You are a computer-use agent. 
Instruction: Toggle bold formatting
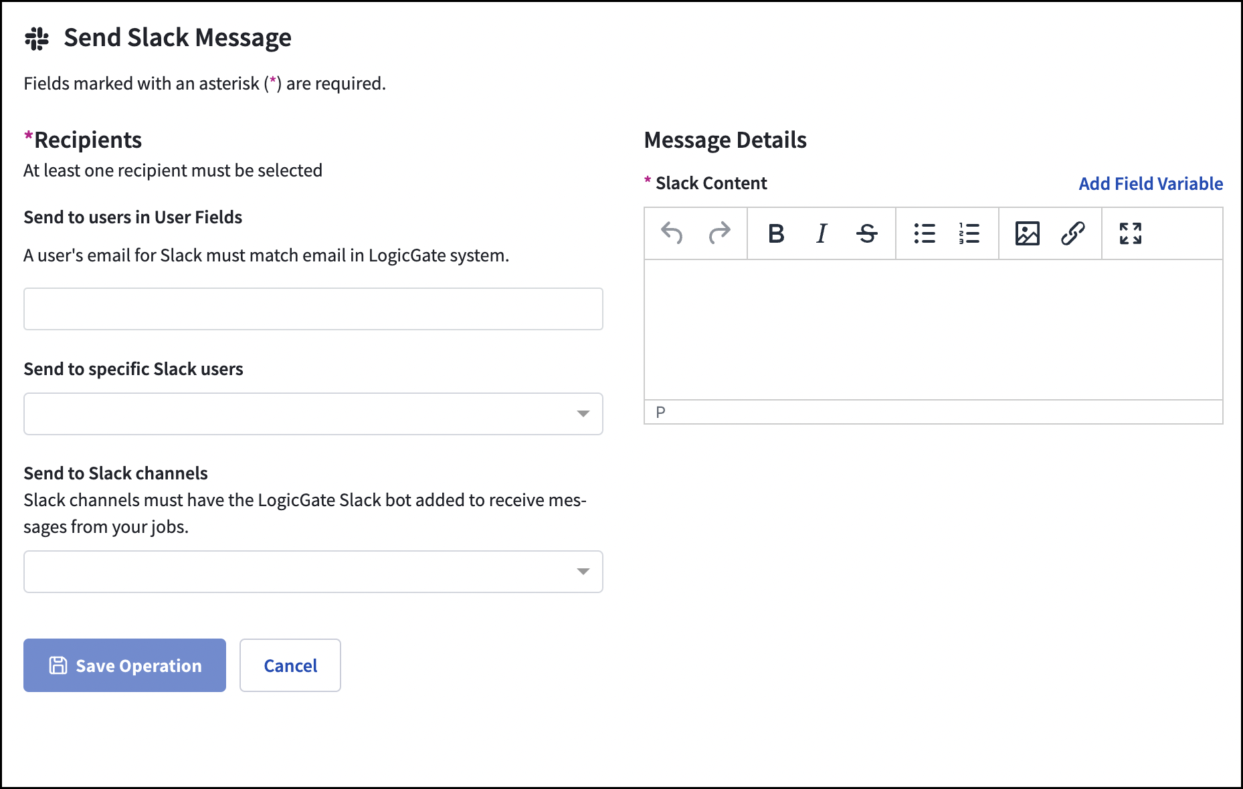(776, 233)
